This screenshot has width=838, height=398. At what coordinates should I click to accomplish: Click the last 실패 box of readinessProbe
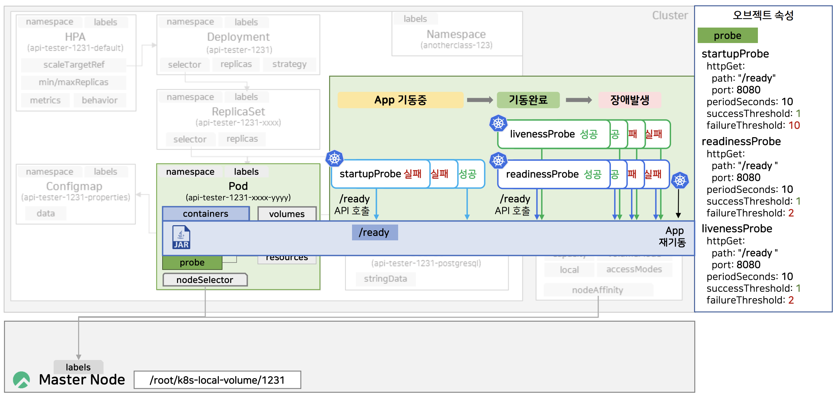(x=657, y=174)
